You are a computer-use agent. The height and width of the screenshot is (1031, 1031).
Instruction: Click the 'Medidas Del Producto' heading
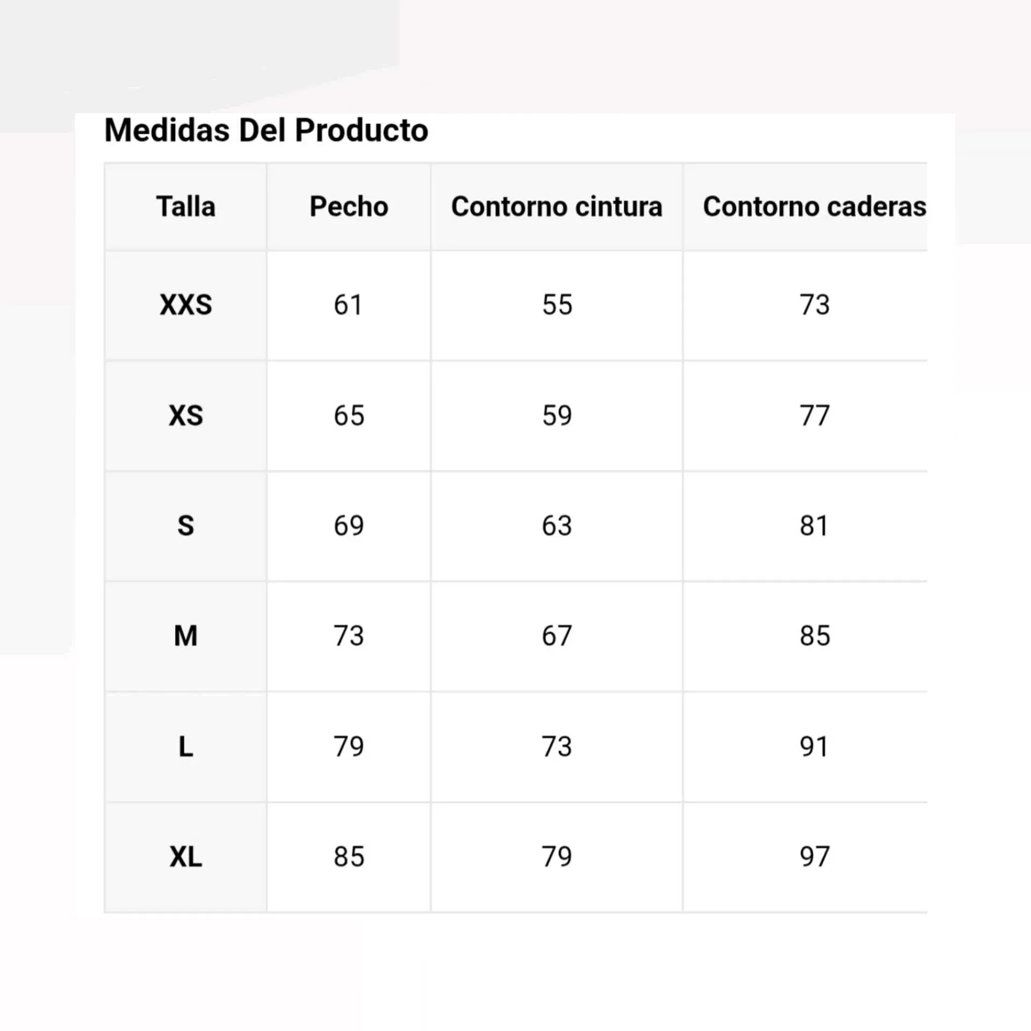(266, 131)
